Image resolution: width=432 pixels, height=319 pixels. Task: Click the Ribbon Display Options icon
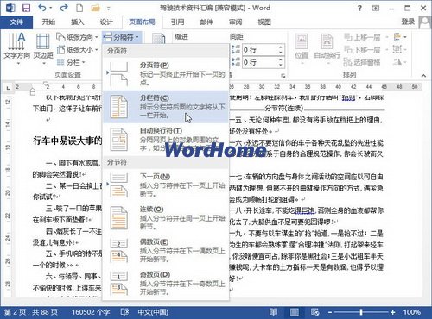[375, 9]
